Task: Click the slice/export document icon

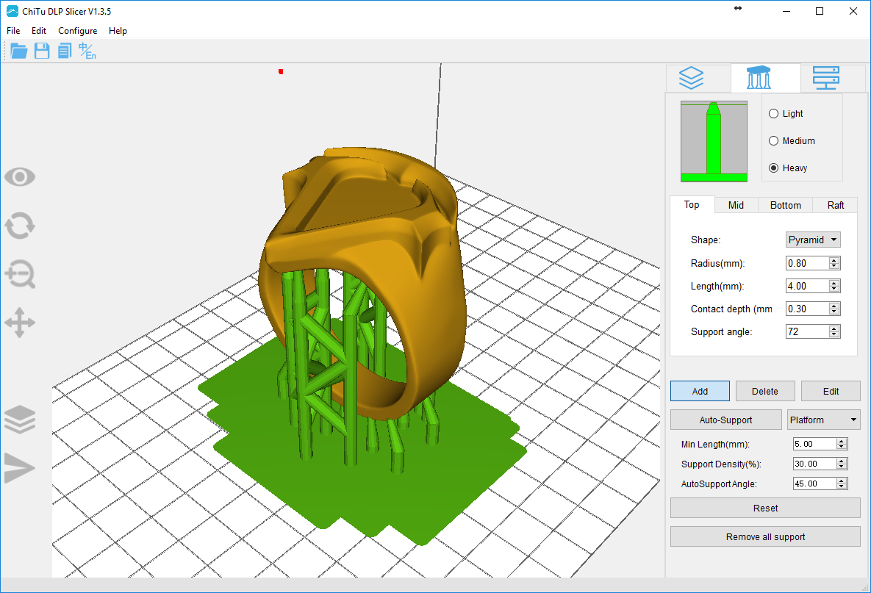Action: 65,51
